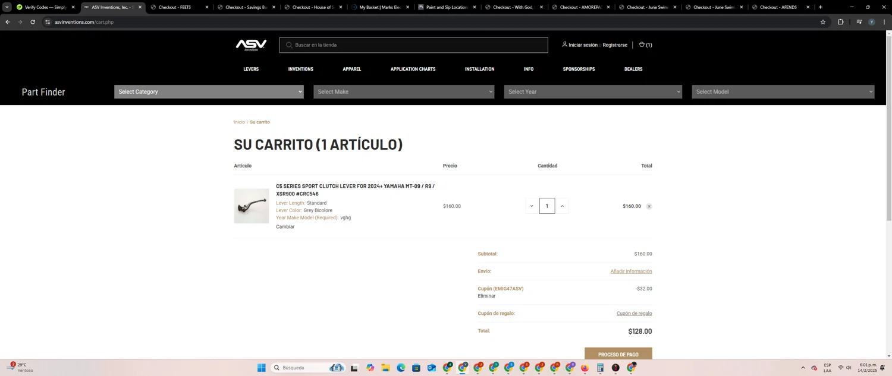892x376 pixels.
Task: Click the store search field
Action: coord(414,45)
